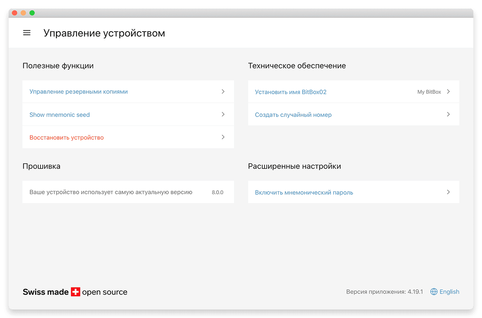Click Ваше устройство использует самую актуальную версию
482x318 pixels.
click(111, 192)
